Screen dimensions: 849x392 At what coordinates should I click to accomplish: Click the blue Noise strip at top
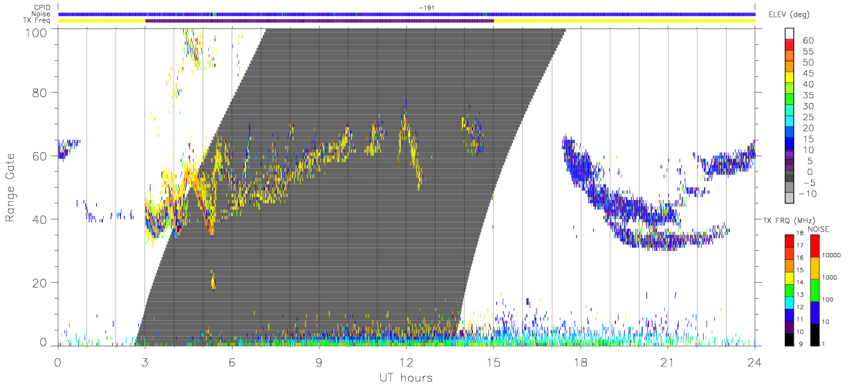(x=407, y=14)
